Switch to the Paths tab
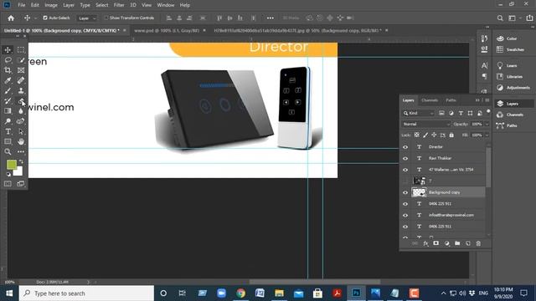536x301 pixels. pyautogui.click(x=451, y=100)
